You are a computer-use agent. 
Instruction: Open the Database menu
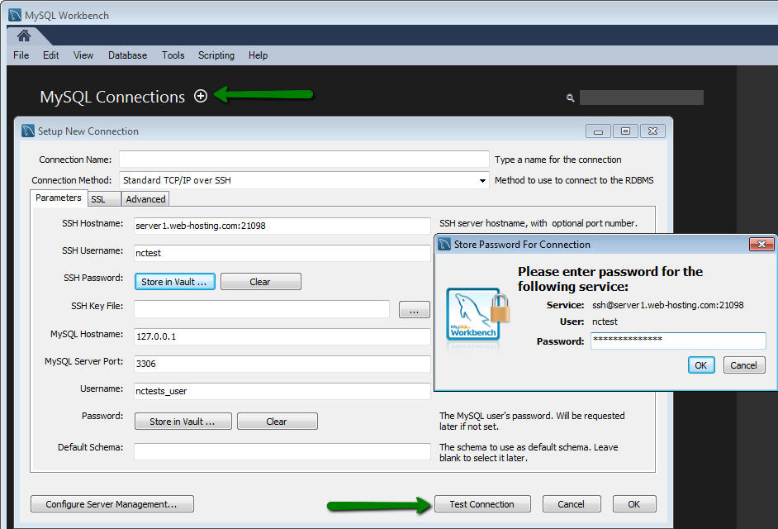127,55
